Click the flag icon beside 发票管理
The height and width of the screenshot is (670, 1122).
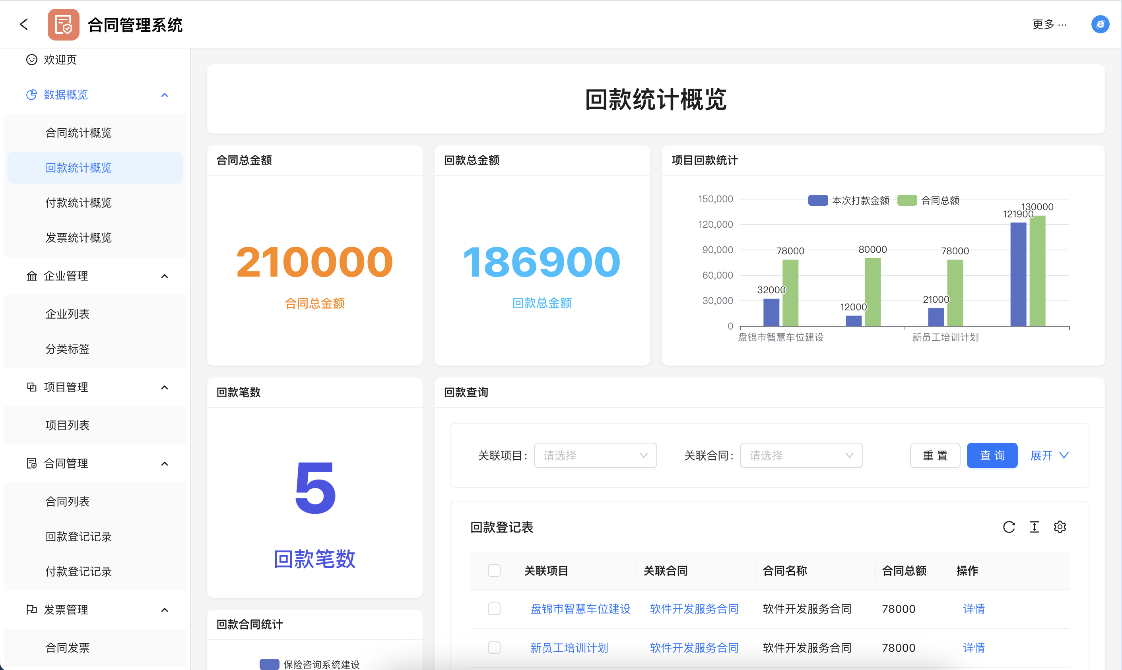pos(32,610)
